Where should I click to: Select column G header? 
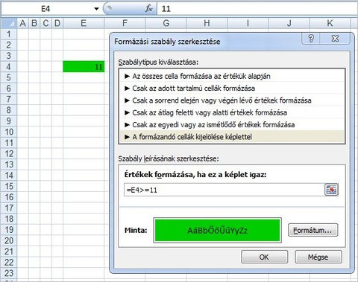pyautogui.click(x=166, y=23)
